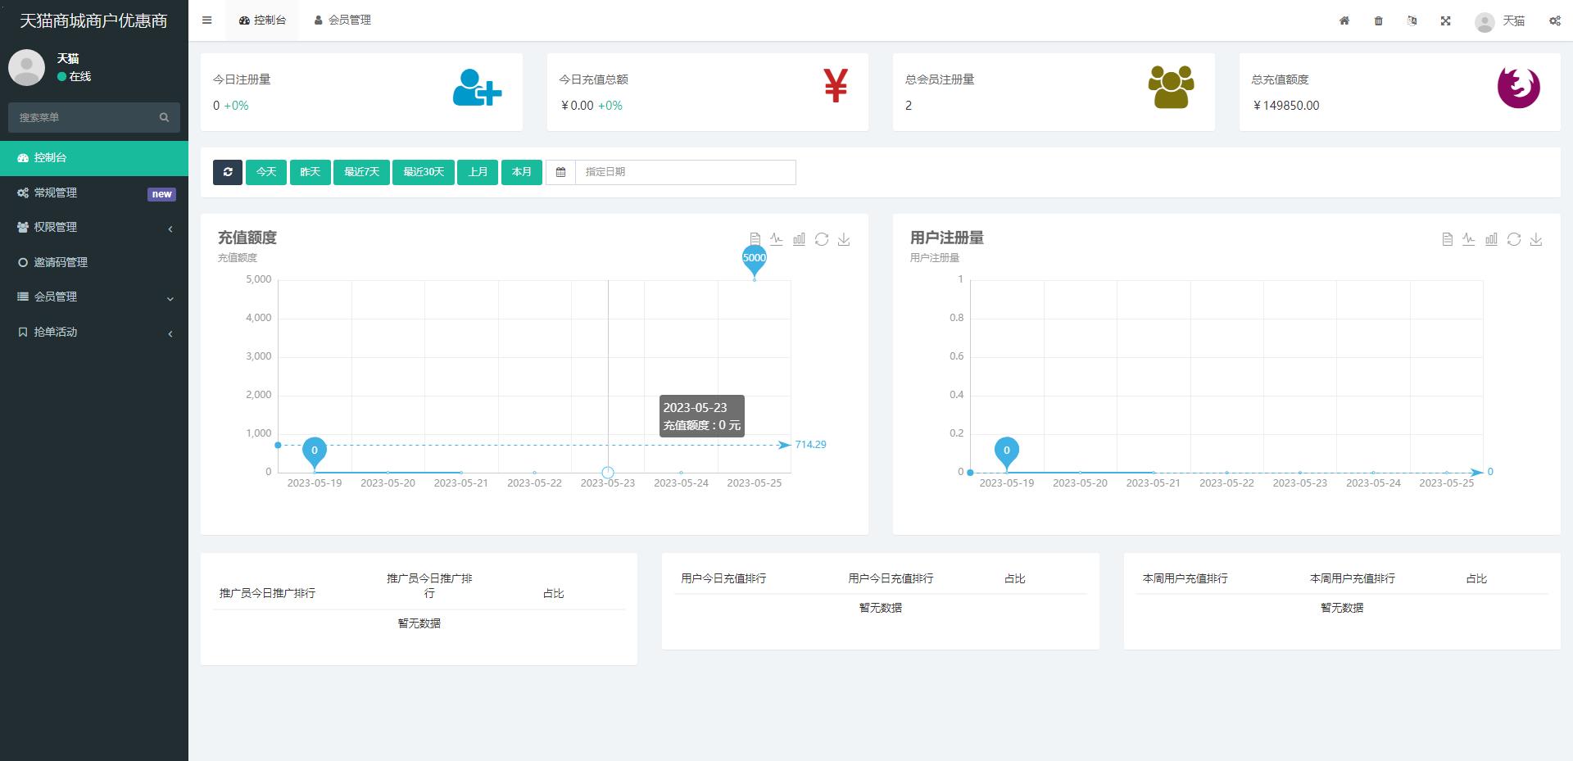Click the trash (clear cache) icon
The image size is (1573, 761).
coord(1378,20)
